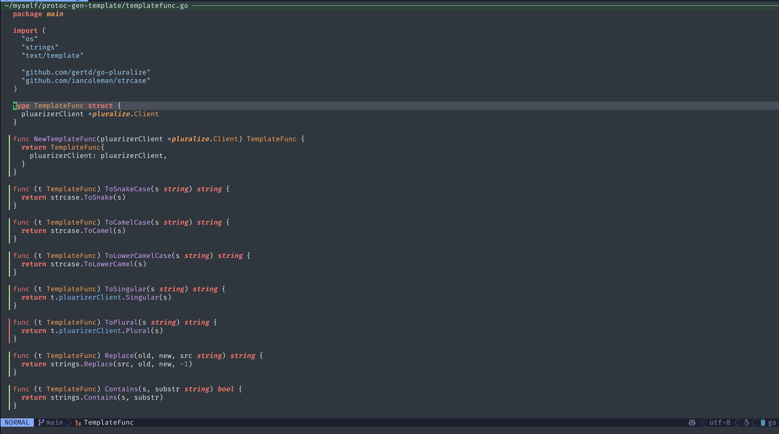The image size is (779, 434).
Task: Place cursor on ToLowerCamelCase function name
Action: tap(138, 256)
